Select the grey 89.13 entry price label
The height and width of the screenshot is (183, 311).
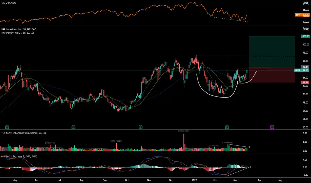coord(305,67)
